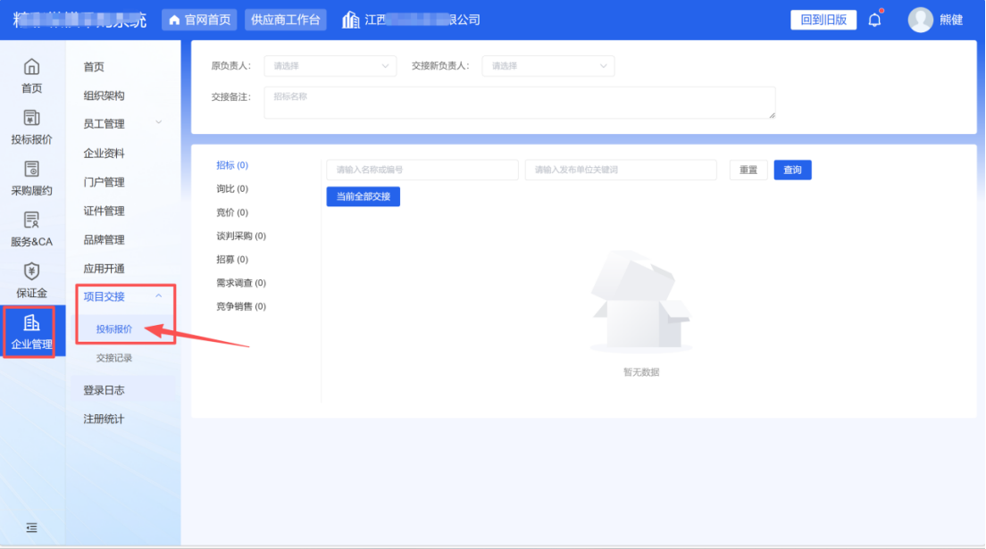This screenshot has height=549, width=986.
Task: Collapse sidebar using bottom menu icon
Action: pos(31,528)
